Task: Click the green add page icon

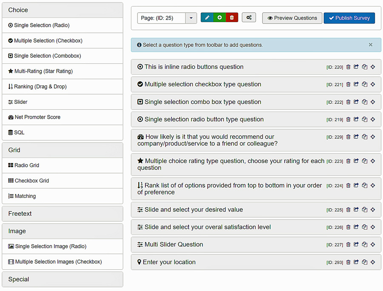Action: [219, 17]
